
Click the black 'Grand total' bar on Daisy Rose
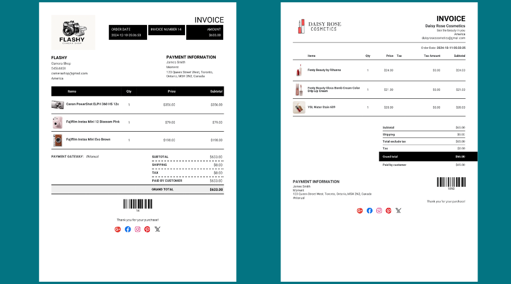(x=428, y=157)
